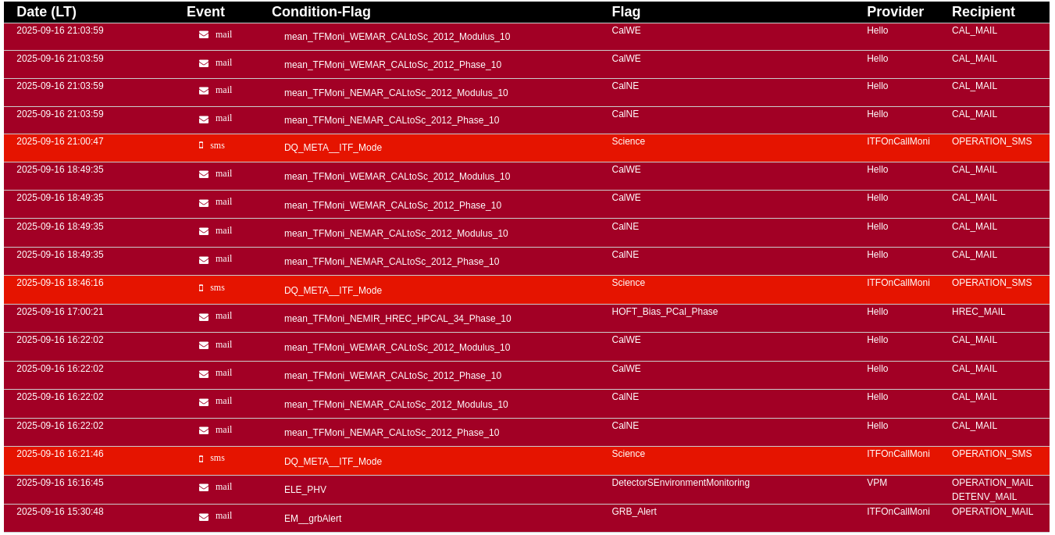Click date 2025-09-16 18:46:16
The height and width of the screenshot is (535, 1055).
coord(60,283)
